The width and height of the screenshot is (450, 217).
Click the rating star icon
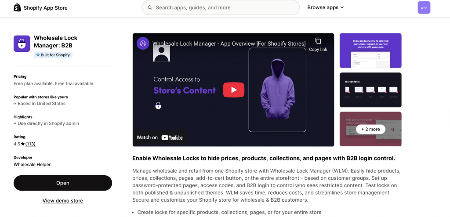(x=23, y=144)
